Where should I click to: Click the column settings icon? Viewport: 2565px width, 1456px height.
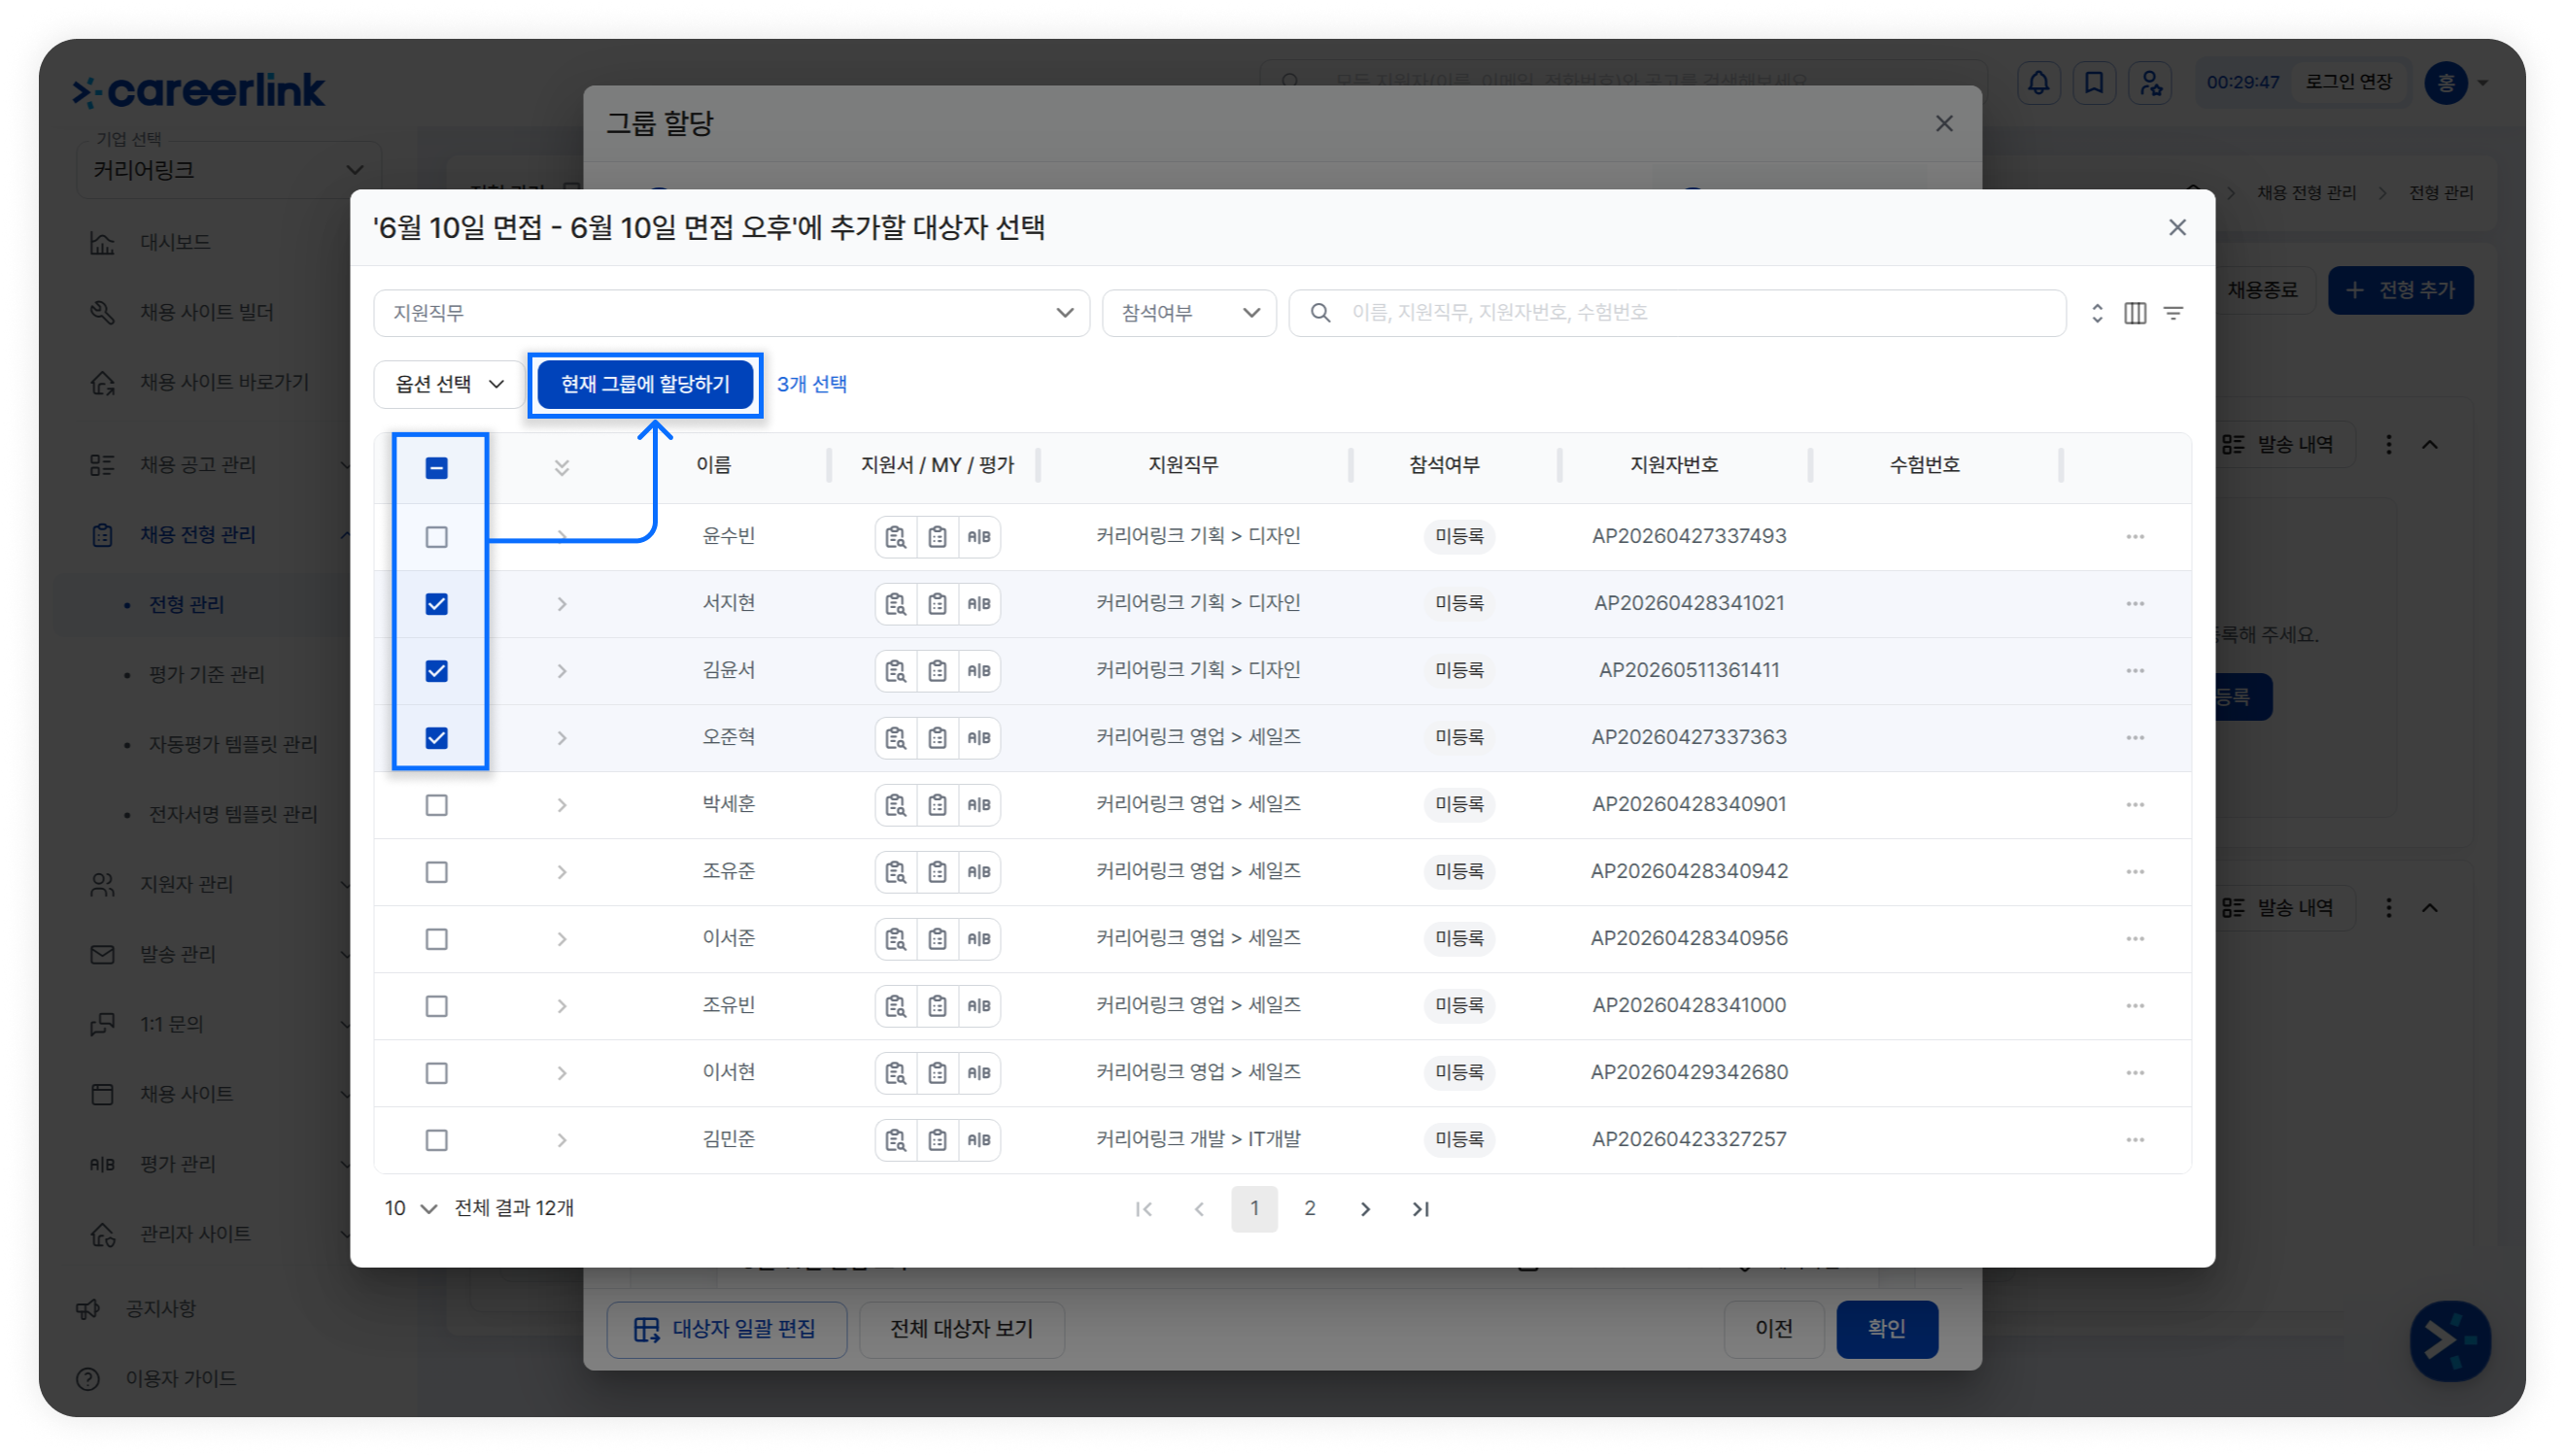point(2135,313)
